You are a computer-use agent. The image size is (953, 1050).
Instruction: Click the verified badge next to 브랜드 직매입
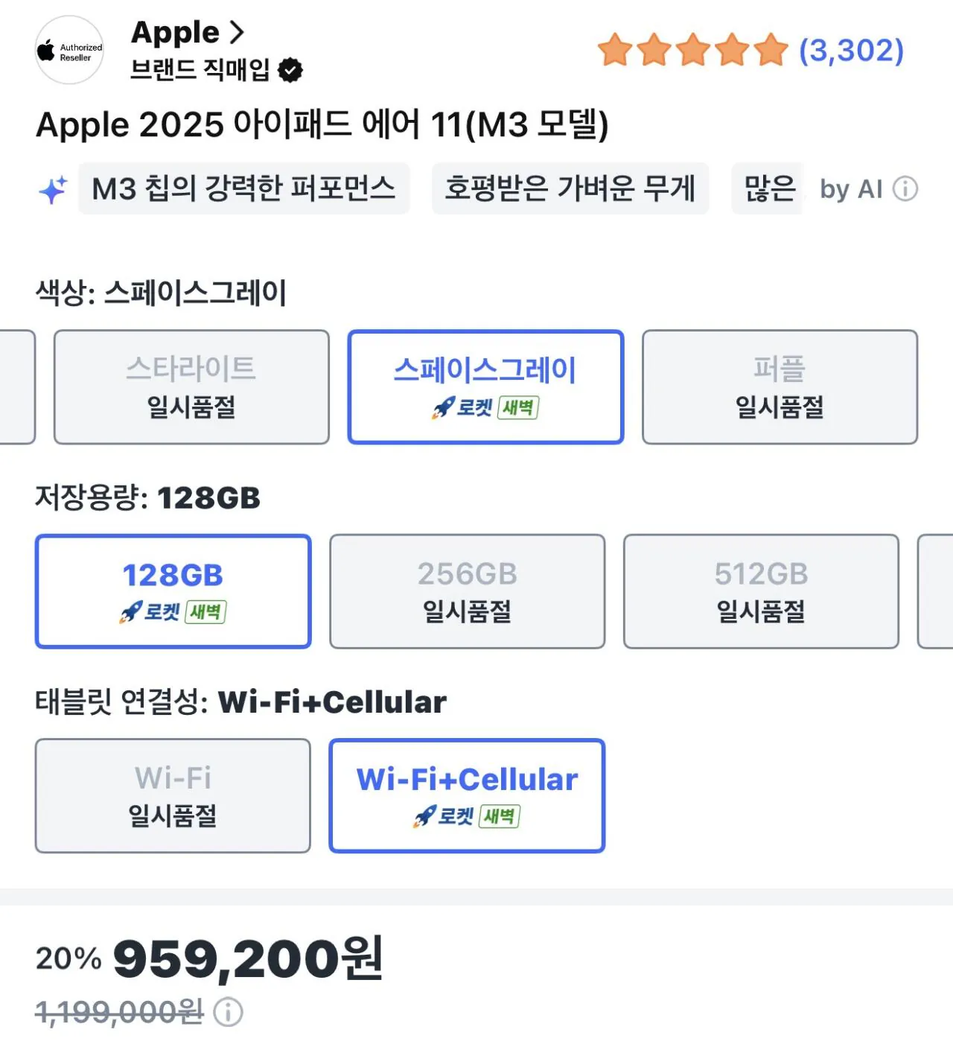click(290, 69)
